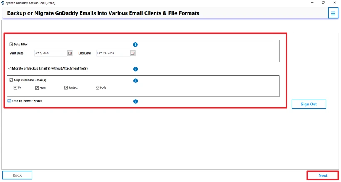This screenshot has height=182, width=341.
Task: Minimize the SysInfo Godaddy Backup Tool window
Action: tap(312, 2)
